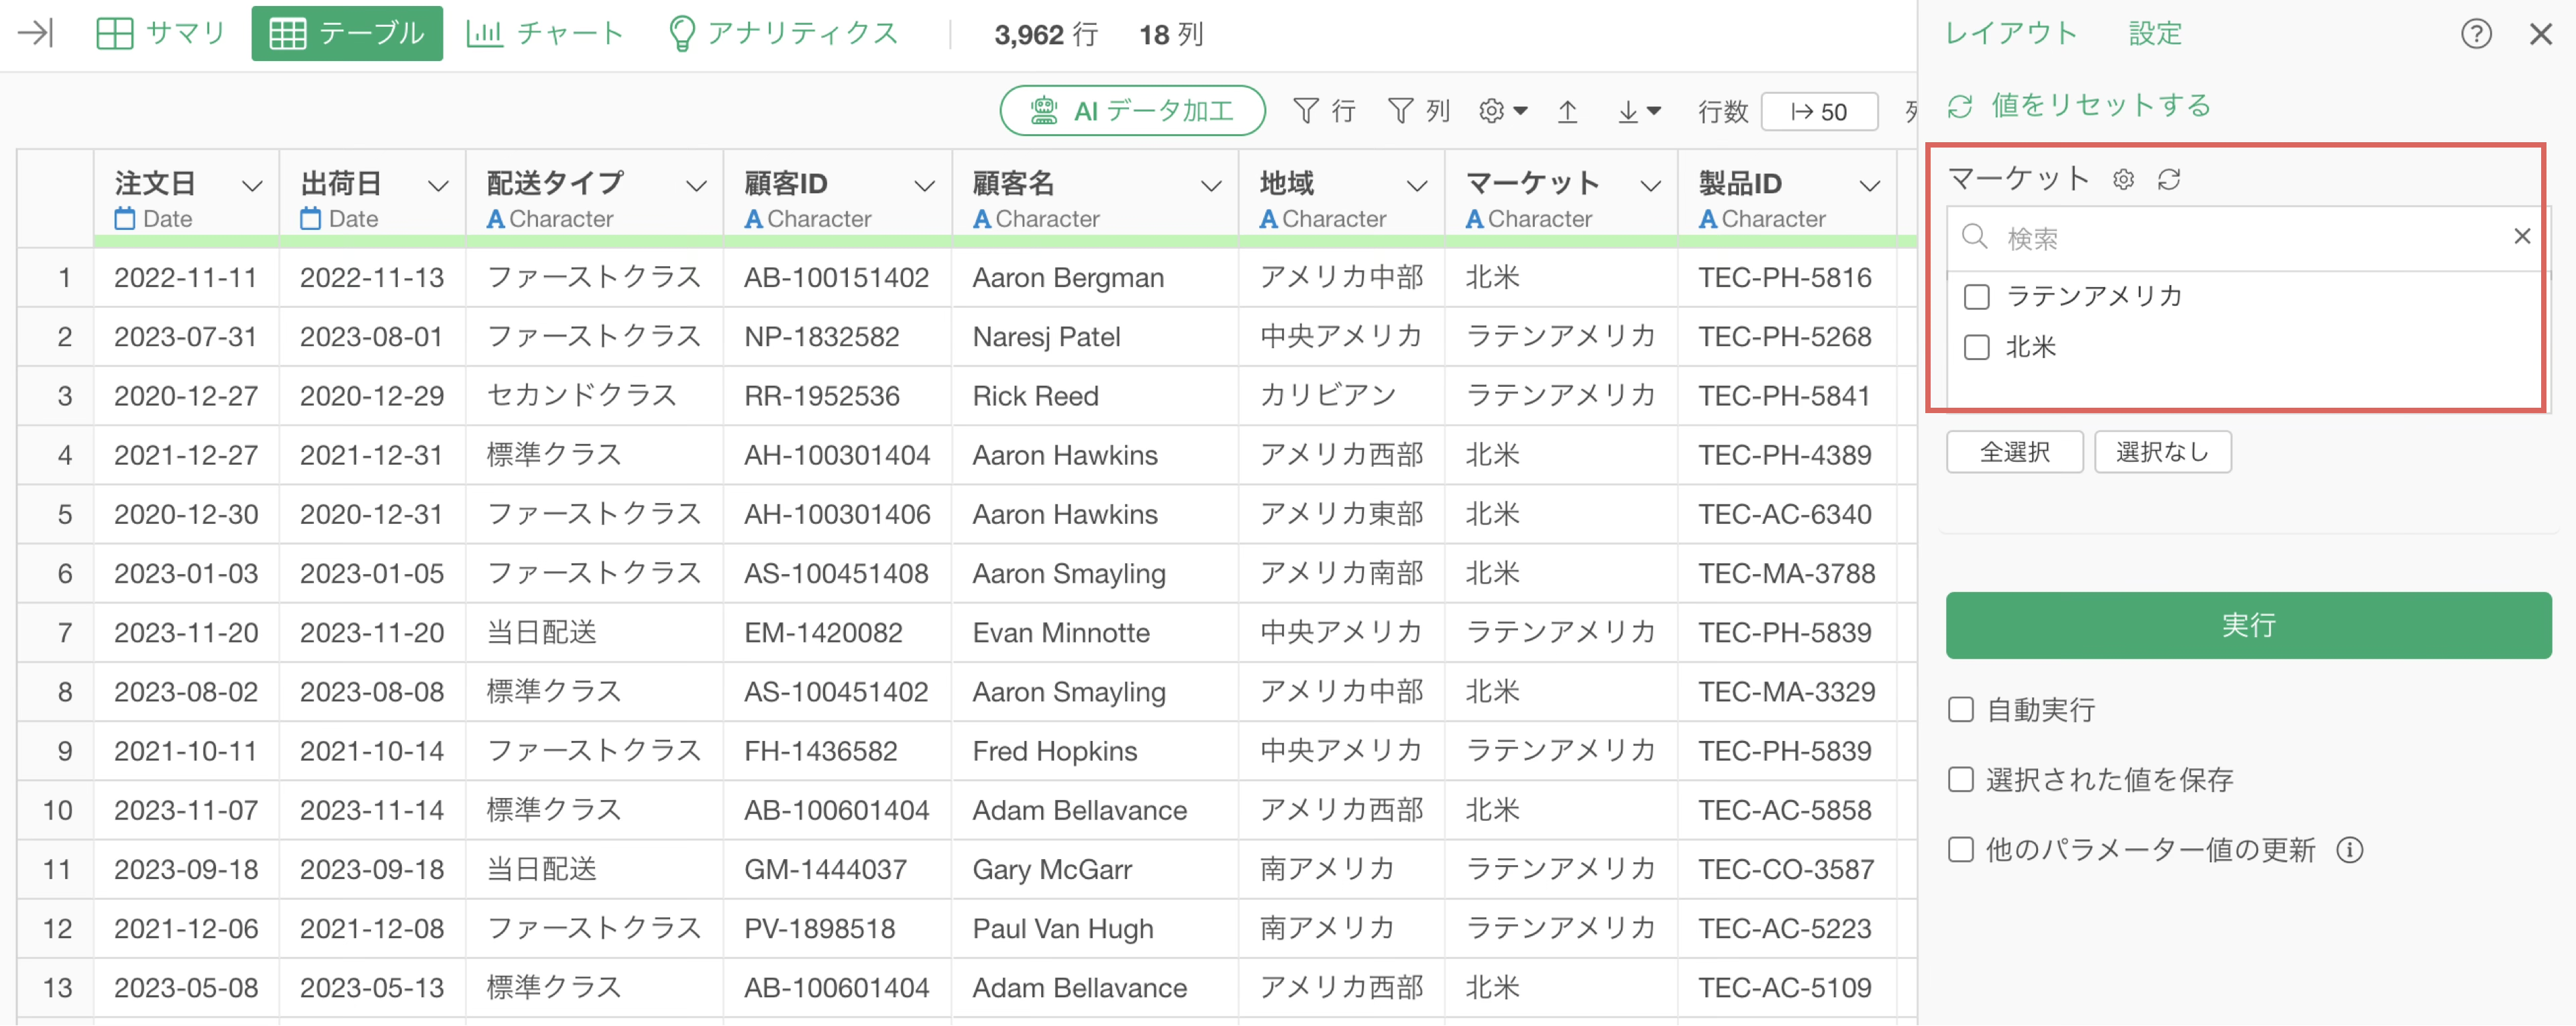Click the collapse sidebar arrow icon

(x=36, y=33)
